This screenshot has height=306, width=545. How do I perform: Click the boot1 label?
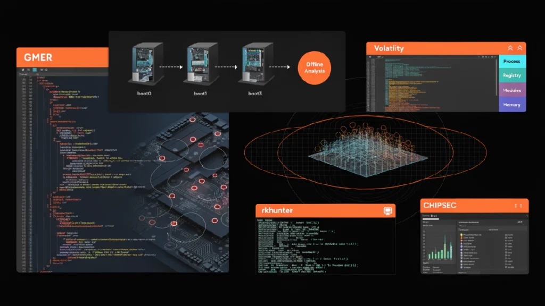[x=200, y=93]
